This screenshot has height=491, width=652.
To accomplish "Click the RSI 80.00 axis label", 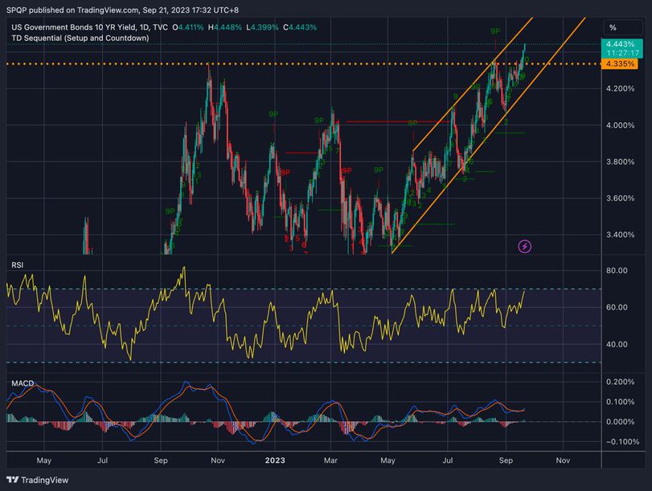I will [617, 271].
